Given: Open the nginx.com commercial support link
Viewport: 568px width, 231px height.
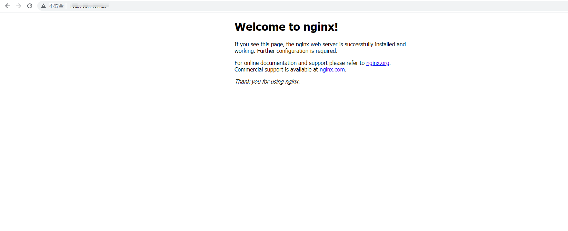Looking at the screenshot, I should [332, 69].
